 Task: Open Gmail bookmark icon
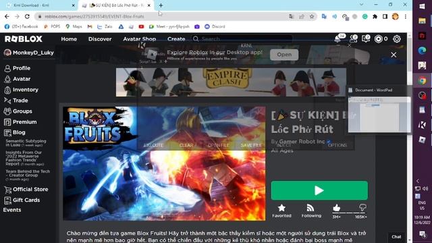click(x=90, y=26)
